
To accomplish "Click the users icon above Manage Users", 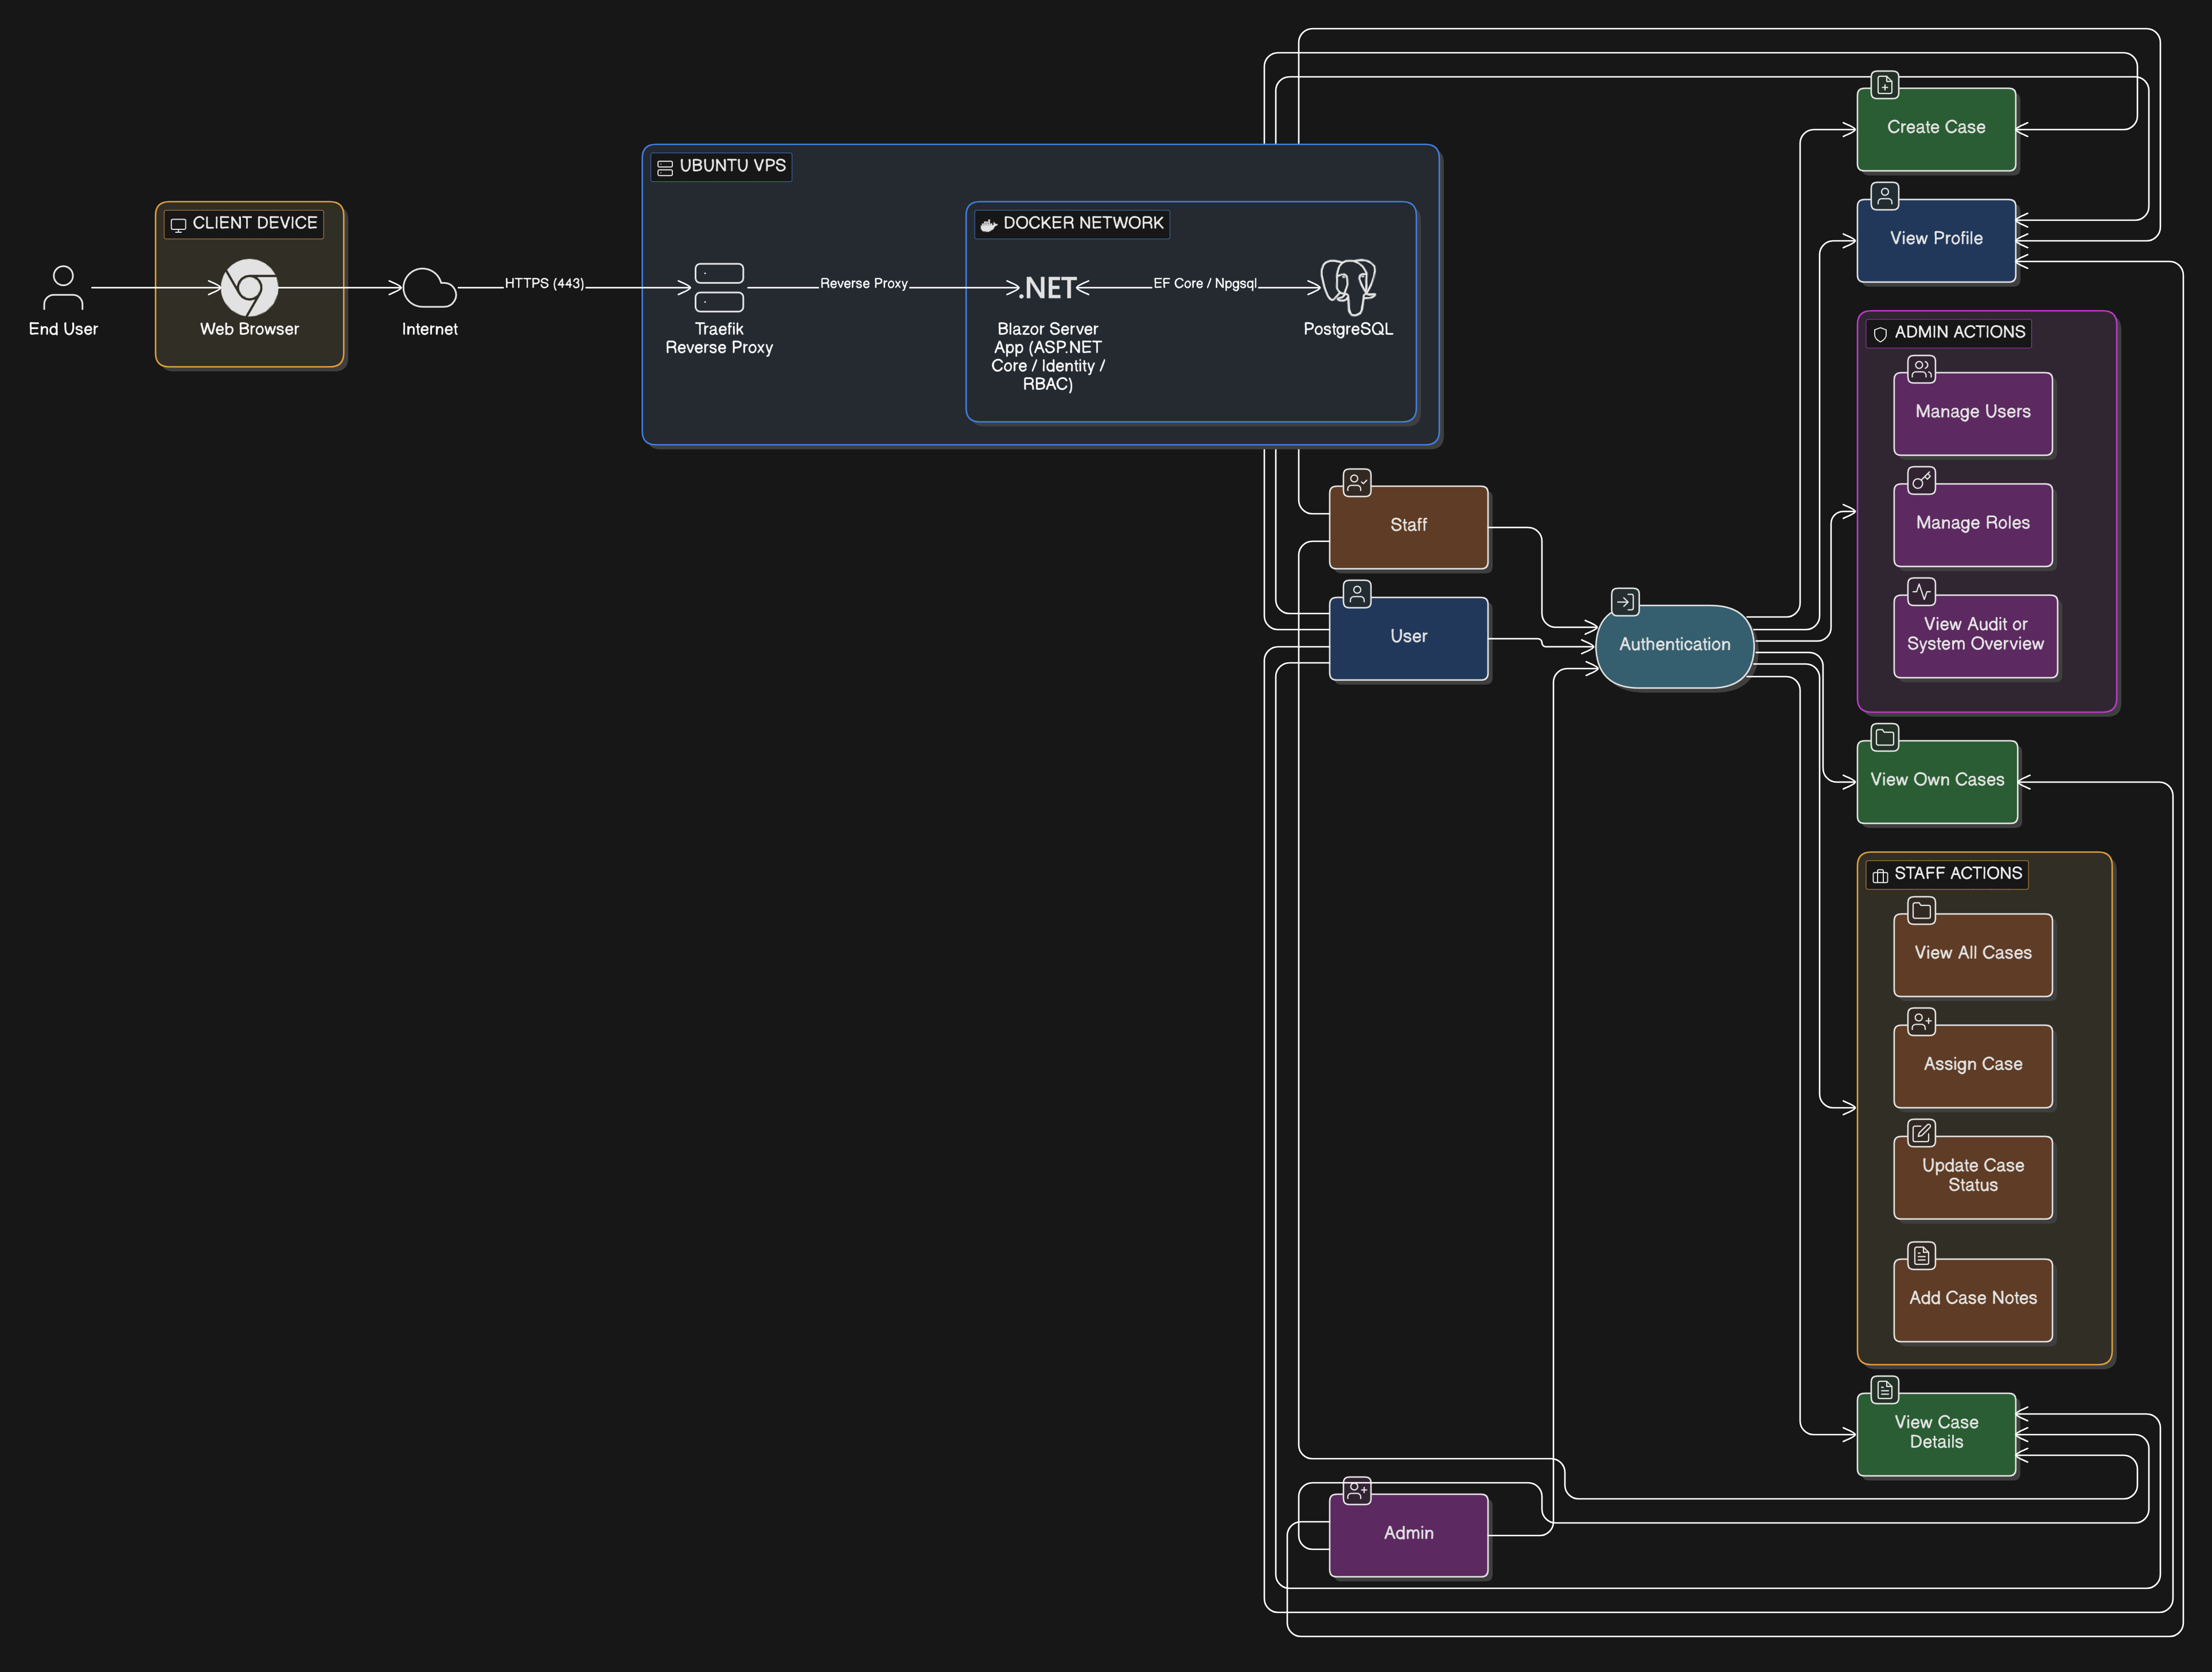I will pyautogui.click(x=1921, y=369).
